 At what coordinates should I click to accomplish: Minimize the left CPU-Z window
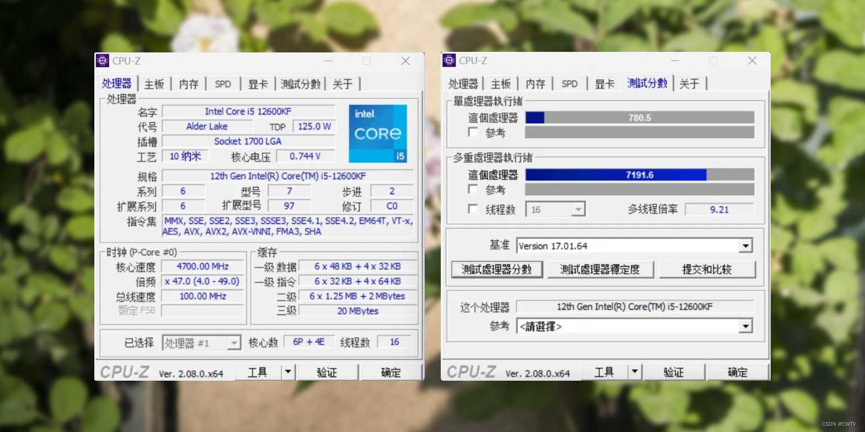[328, 61]
